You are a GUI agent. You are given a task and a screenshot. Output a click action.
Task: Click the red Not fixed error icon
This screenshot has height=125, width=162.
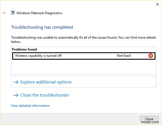point(151,56)
